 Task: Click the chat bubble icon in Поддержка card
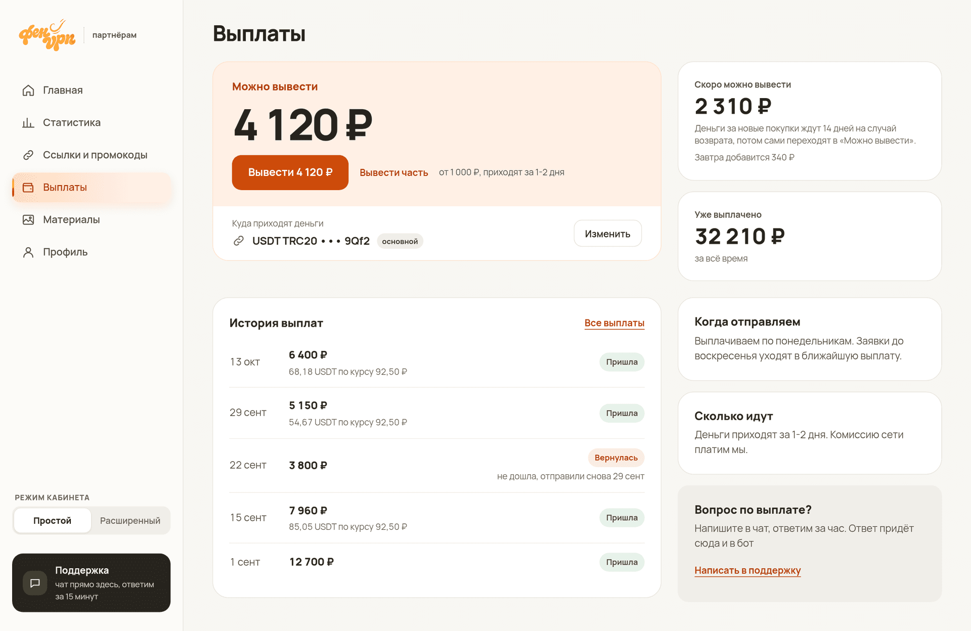tap(35, 583)
